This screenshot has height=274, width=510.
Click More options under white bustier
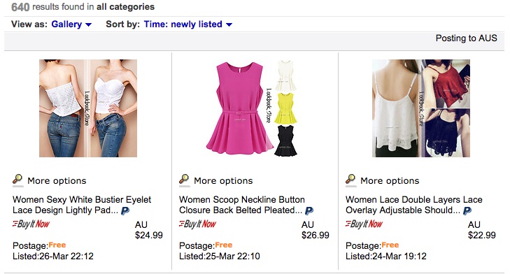click(x=57, y=181)
